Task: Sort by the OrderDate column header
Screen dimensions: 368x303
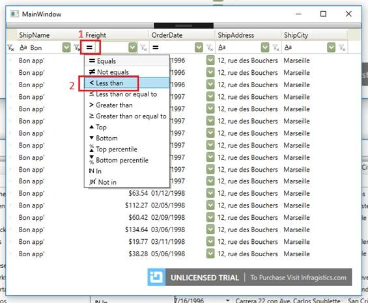Action: tap(182, 35)
